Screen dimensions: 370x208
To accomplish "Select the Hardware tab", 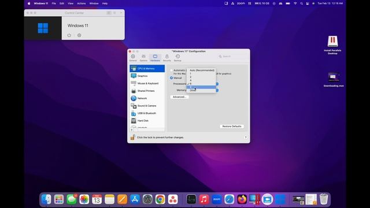I will tap(155, 58).
